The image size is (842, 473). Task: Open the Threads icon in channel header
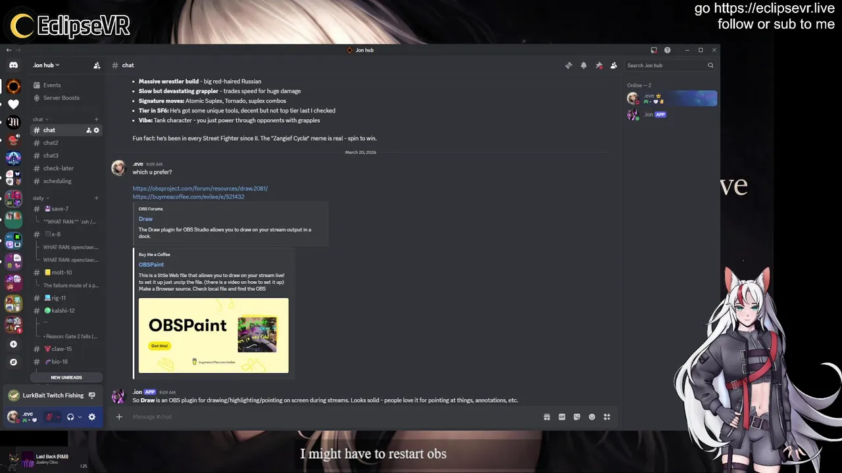pyautogui.click(x=568, y=65)
